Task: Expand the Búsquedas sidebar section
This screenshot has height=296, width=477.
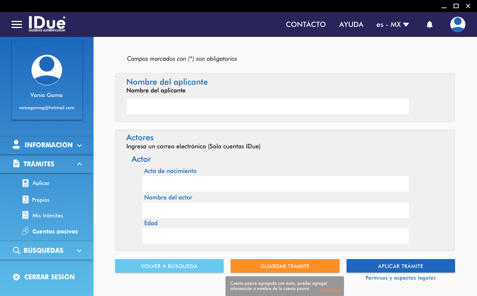Action: 47,251
